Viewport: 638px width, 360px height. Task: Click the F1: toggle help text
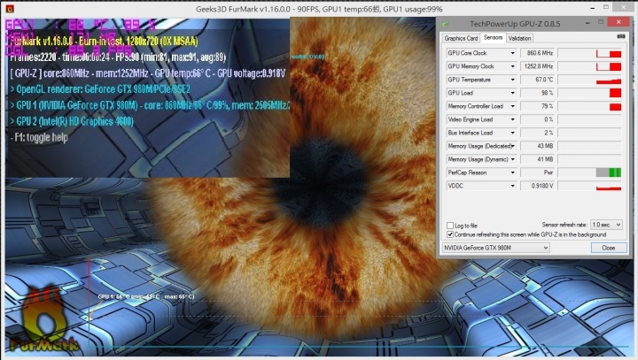pyautogui.click(x=39, y=137)
